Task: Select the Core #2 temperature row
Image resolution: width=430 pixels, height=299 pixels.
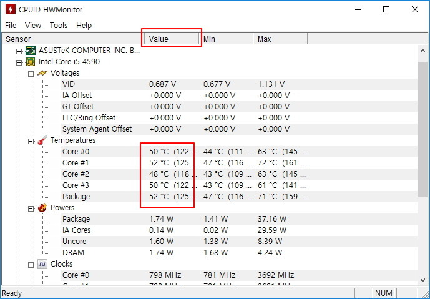Action: (x=239, y=174)
